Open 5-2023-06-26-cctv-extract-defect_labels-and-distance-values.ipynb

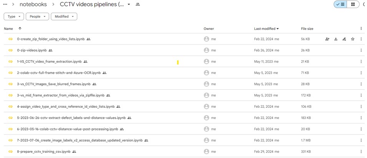tap(71, 118)
